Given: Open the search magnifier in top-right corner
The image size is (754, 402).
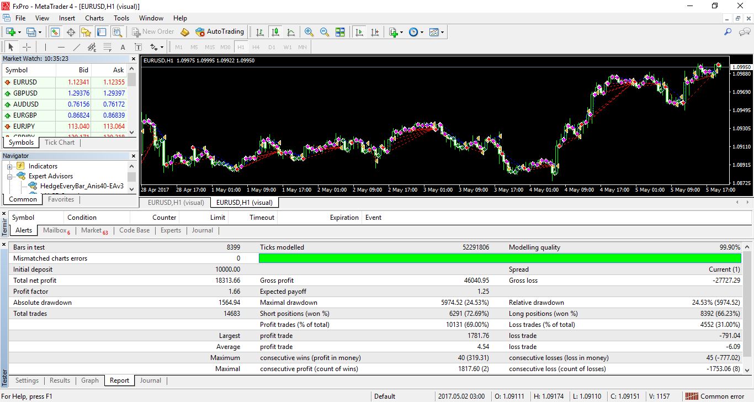Looking at the screenshot, I should tap(728, 32).
